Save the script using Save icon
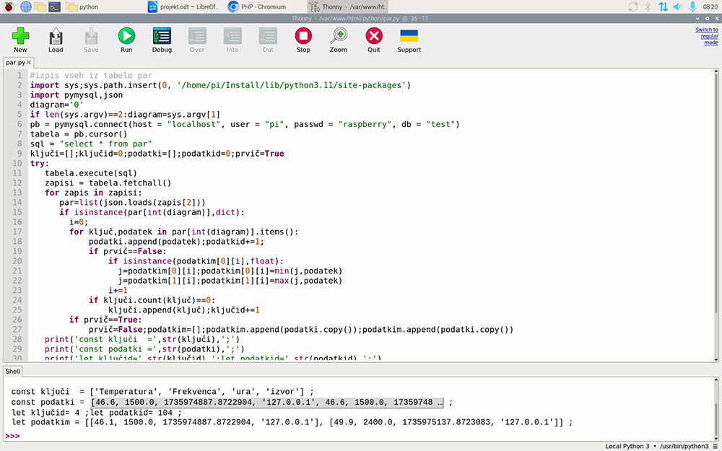 (x=91, y=36)
